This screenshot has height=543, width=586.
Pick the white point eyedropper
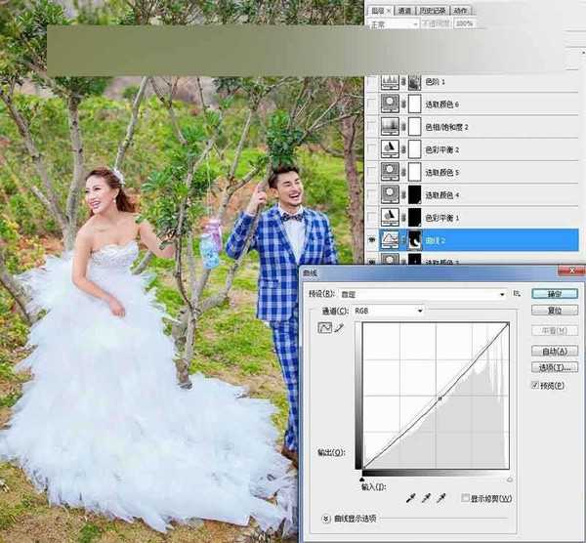coord(444,498)
